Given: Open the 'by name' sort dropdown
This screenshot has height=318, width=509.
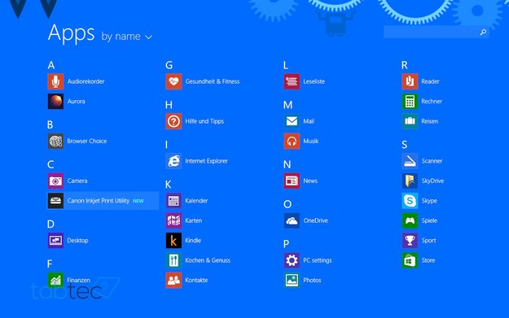Looking at the screenshot, I should click(126, 37).
